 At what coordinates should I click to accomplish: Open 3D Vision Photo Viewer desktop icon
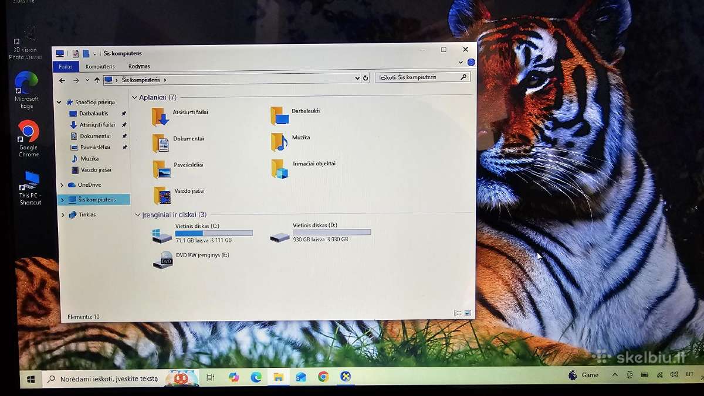(x=26, y=42)
